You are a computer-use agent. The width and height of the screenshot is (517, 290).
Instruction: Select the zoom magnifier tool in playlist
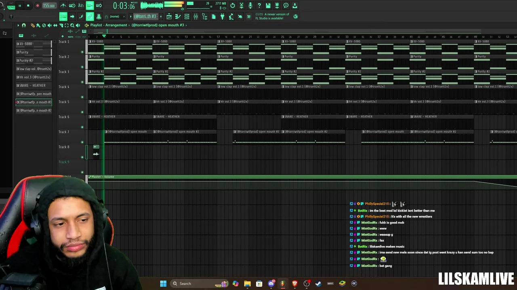[x=72, y=25]
